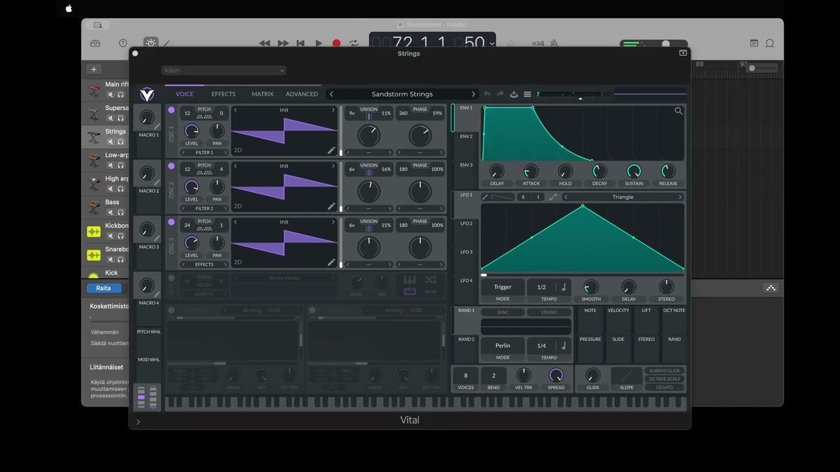This screenshot has height=472, width=840.
Task: Switch to the MATRIX tab
Action: point(262,94)
